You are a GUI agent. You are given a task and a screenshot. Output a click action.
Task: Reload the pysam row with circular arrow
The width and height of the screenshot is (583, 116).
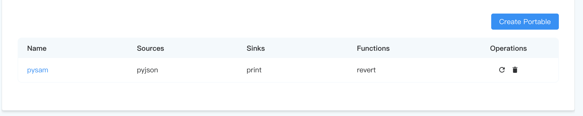pos(502,70)
